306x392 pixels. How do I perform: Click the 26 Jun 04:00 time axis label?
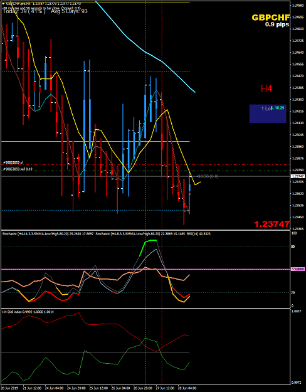tap(122, 388)
